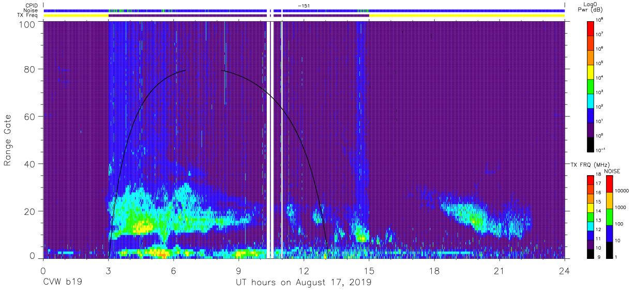This screenshot has height=293, width=635.
Task: Click the purple 10-11 MHz TX FRQ segment
Action: coord(591,243)
